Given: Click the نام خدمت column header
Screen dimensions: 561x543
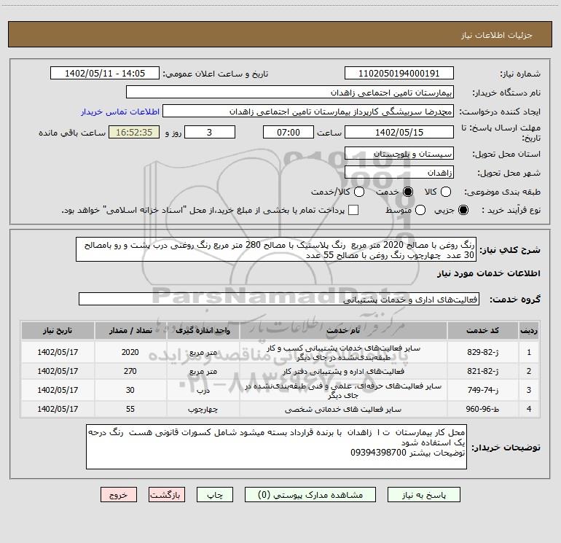Looking at the screenshot, I should 343,330.
